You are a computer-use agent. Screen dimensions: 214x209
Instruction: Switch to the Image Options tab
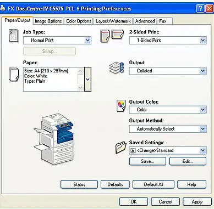48,21
